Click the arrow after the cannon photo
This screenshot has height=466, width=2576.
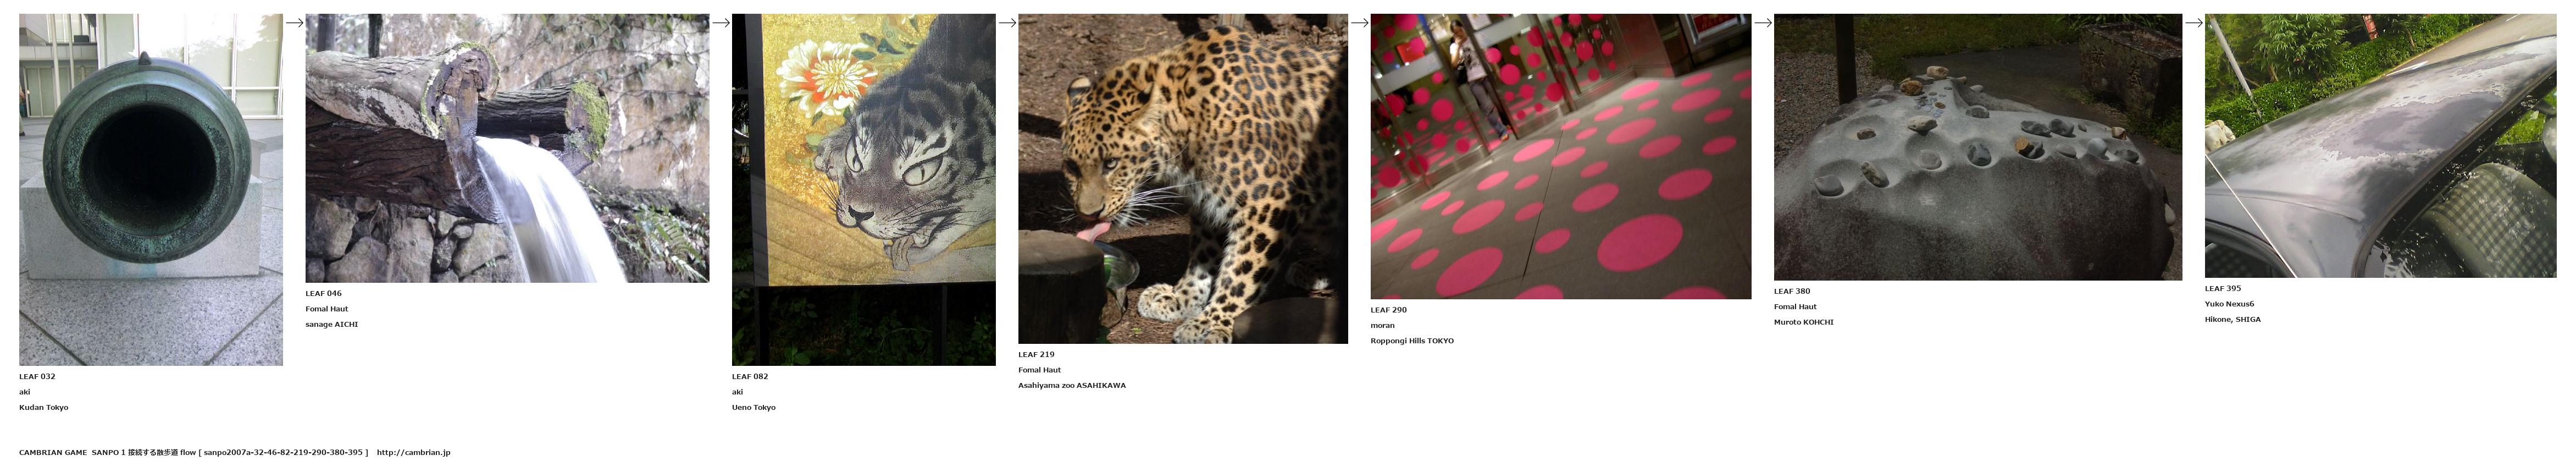(x=294, y=23)
